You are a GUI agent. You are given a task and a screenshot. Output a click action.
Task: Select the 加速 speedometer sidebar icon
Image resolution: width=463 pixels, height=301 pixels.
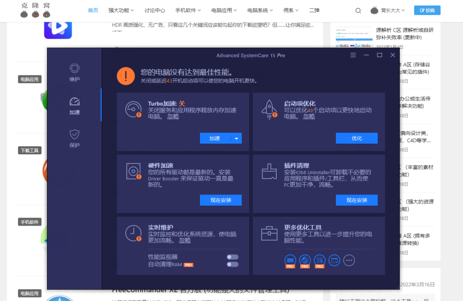coord(75,102)
